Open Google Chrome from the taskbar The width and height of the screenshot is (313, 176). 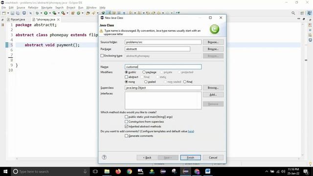(129, 172)
